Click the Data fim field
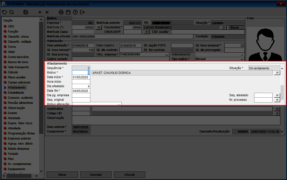The height and width of the screenshot is (180, 287). point(81,91)
